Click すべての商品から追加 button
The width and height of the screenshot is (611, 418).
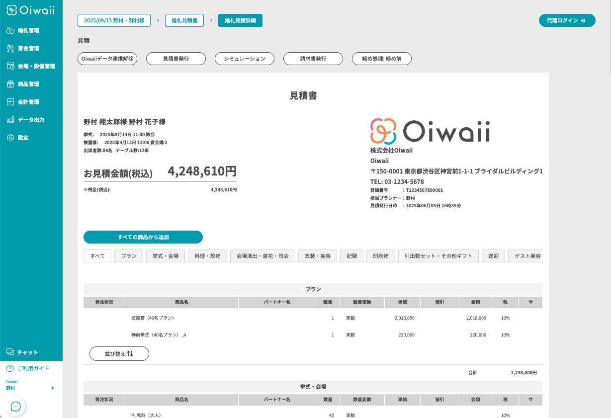pyautogui.click(x=143, y=237)
